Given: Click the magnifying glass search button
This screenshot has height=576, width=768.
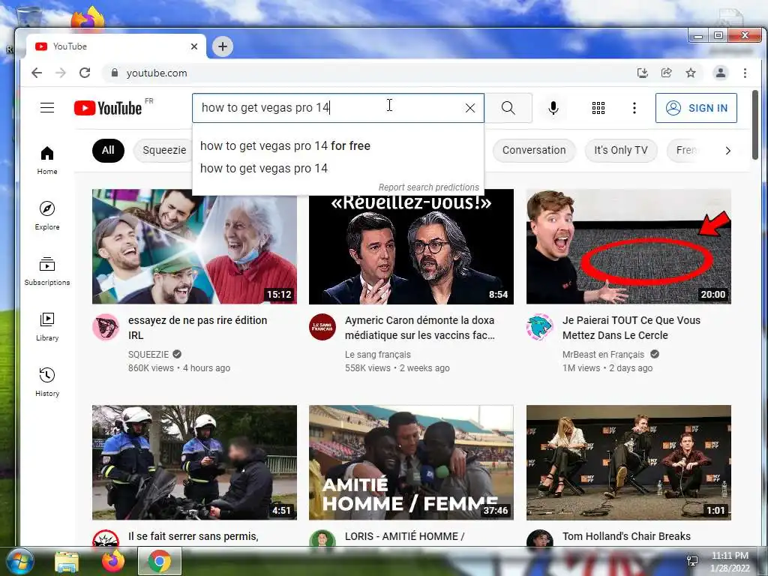Looking at the screenshot, I should 508,108.
